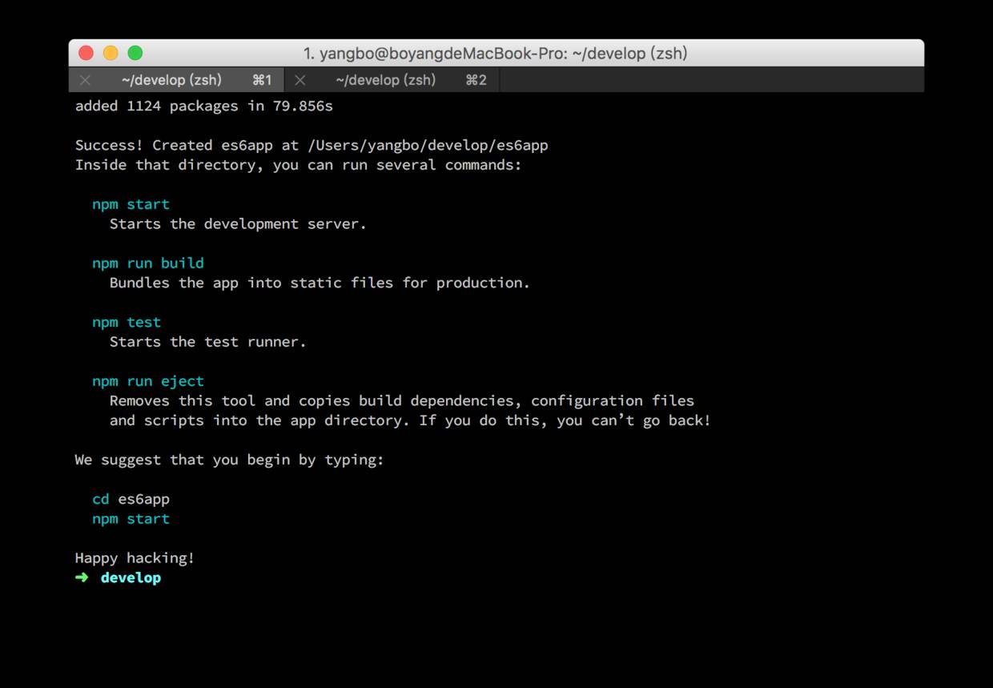The image size is (993, 688).
Task: Minimize the terminal using the yellow button
Action: 111,53
